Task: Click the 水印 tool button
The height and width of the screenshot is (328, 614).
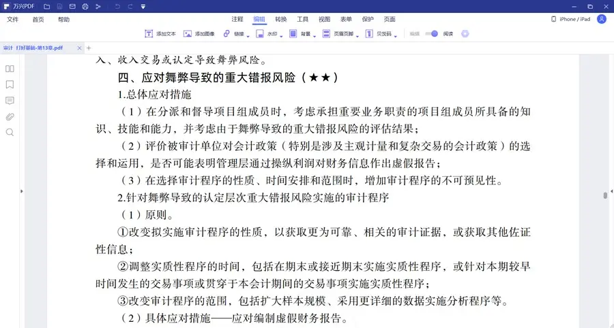Action: pos(267,34)
